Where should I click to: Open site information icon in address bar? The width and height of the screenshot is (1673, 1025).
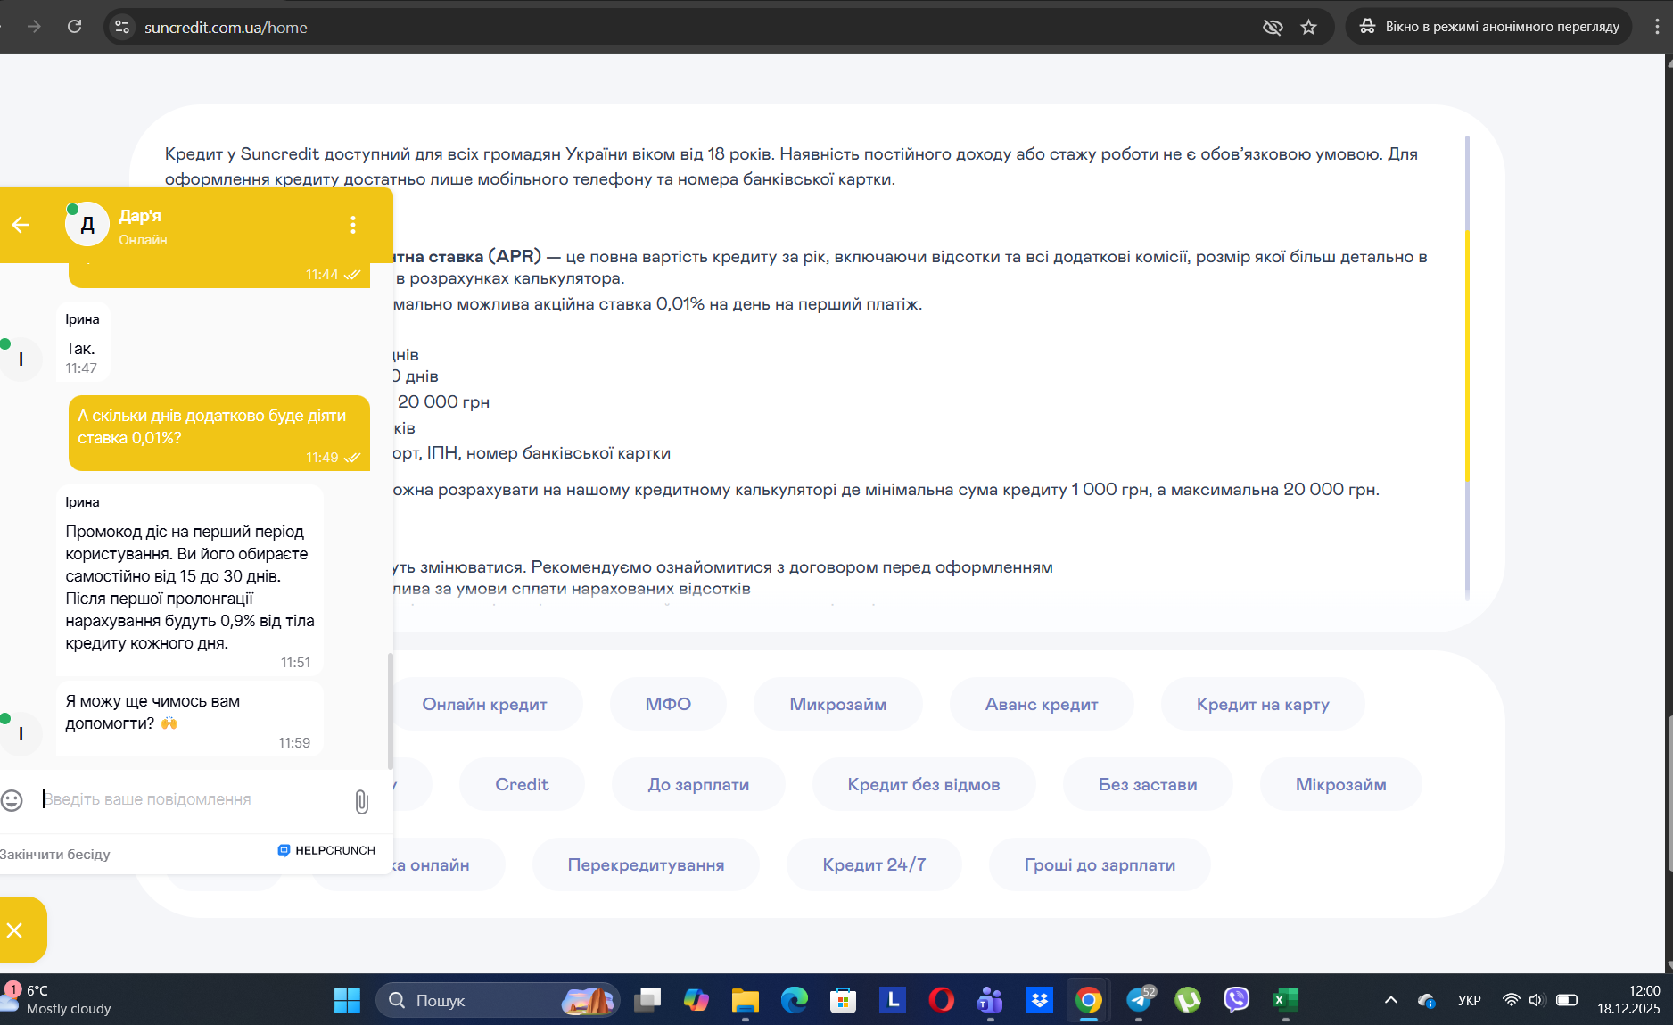123,27
